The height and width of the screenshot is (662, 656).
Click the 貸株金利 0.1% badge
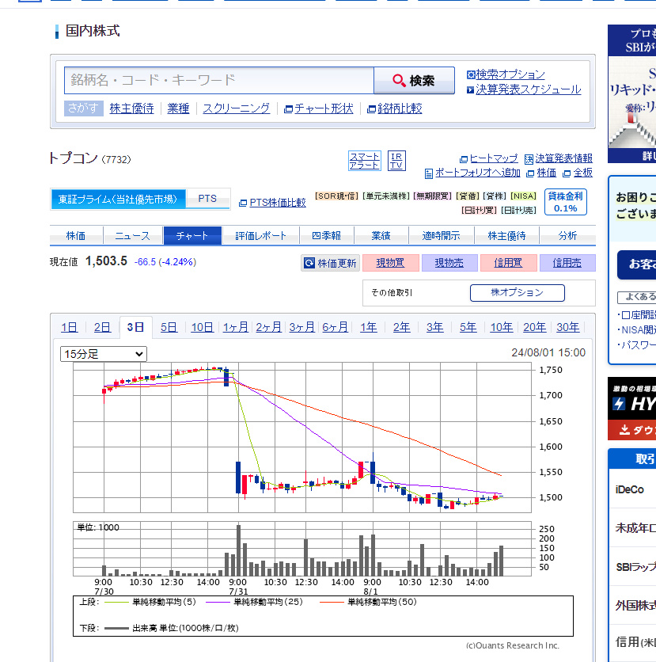coord(565,202)
